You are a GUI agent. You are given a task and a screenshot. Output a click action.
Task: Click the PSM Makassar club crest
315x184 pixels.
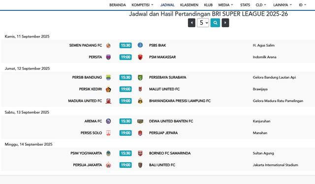(x=140, y=57)
